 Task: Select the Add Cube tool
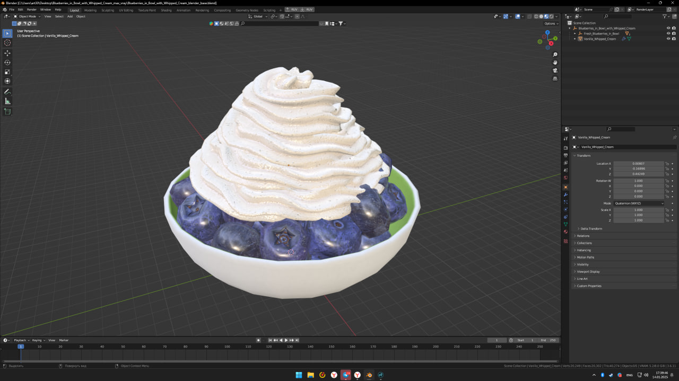(x=7, y=111)
